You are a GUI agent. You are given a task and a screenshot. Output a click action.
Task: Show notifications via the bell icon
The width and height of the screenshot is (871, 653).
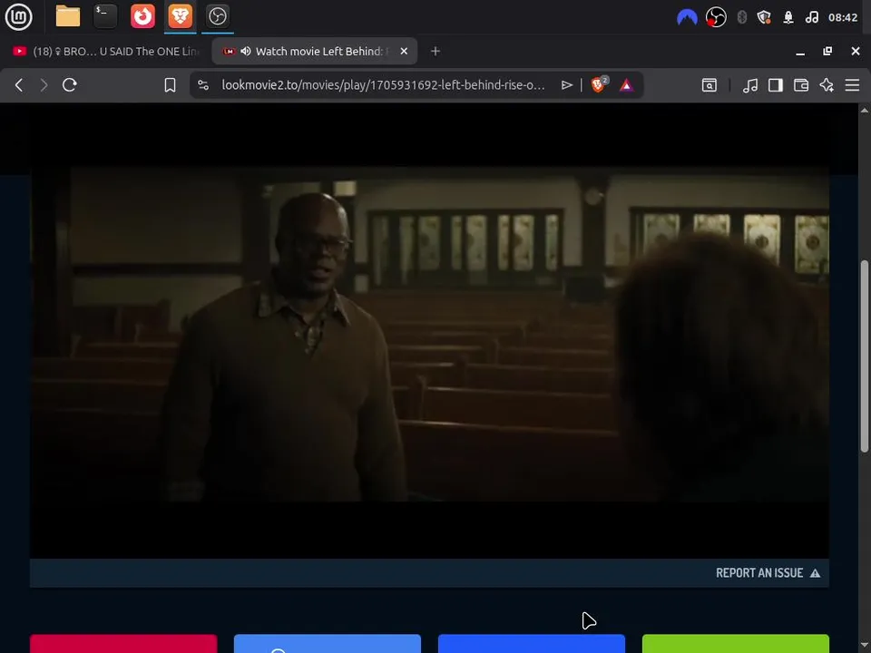point(788,17)
